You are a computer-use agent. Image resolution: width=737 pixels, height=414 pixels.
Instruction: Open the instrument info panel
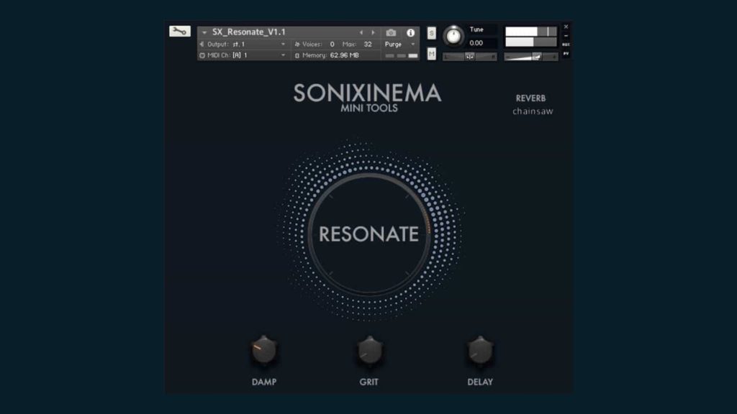pos(410,32)
